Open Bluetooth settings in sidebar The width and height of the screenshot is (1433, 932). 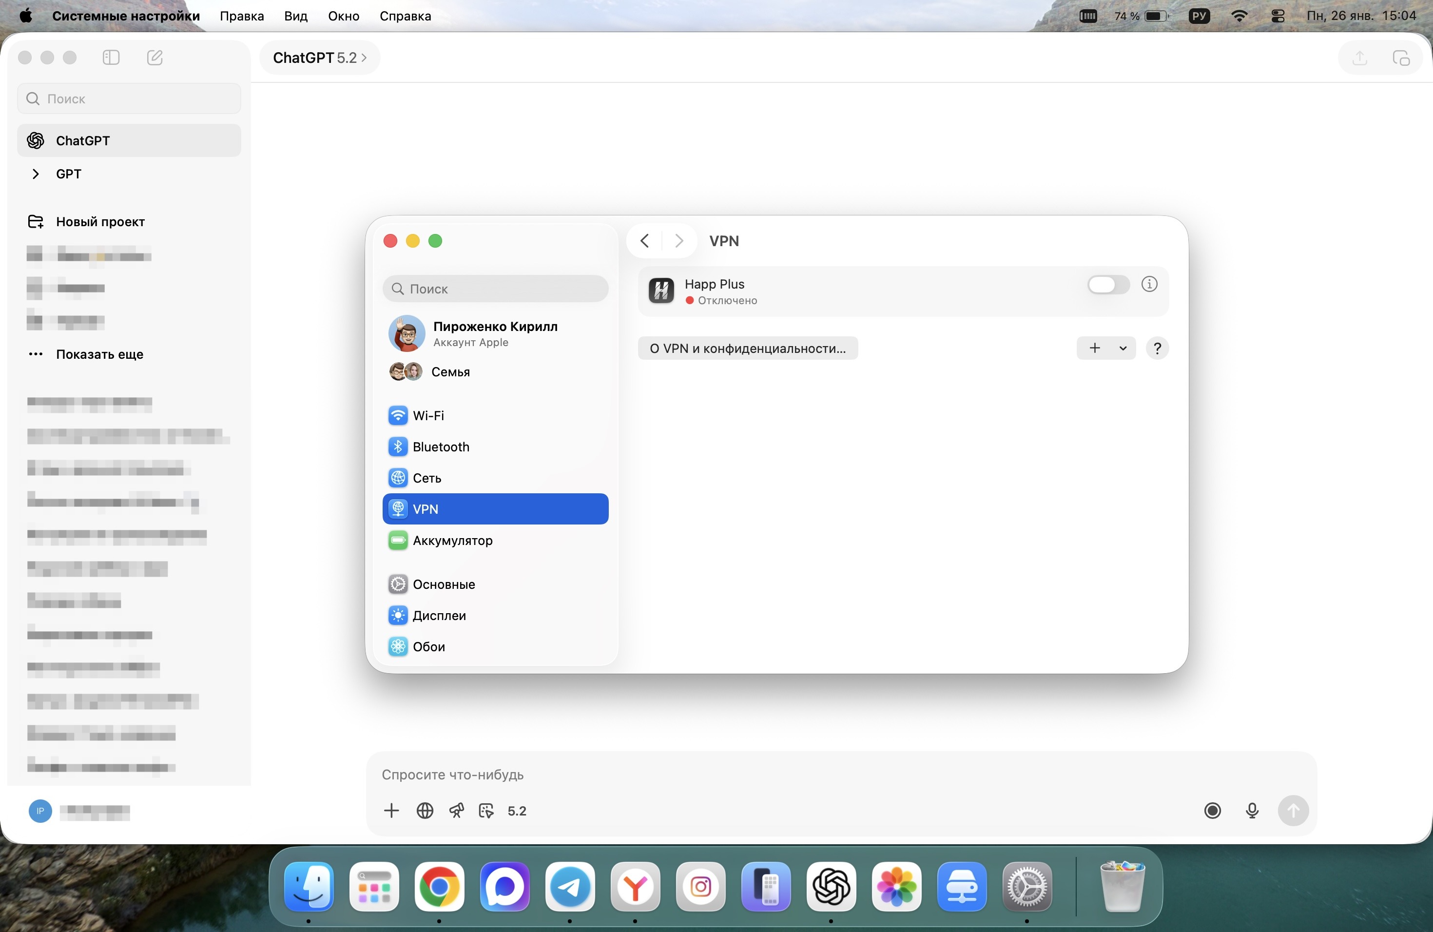(x=440, y=447)
